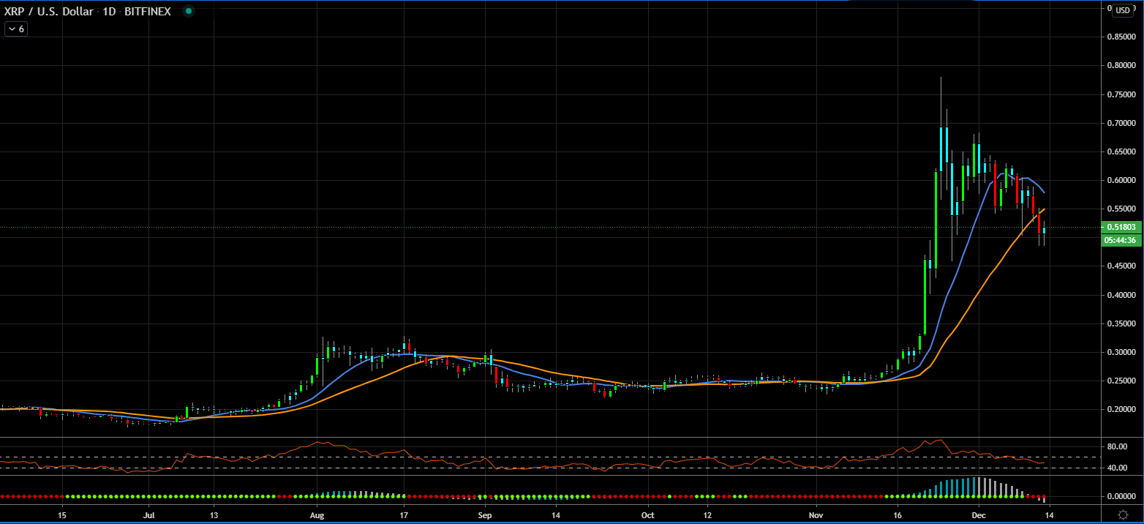Click the 0.65000 price axis label
Viewport: 1144px width, 524px height.
coord(1122,151)
